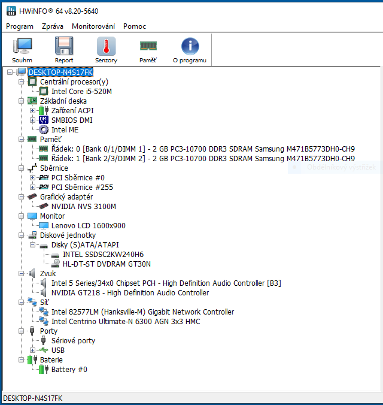This screenshot has height=405, width=383.
Task: Collapse the DESKTOP-N4S17FK root node
Action: tap(10, 72)
